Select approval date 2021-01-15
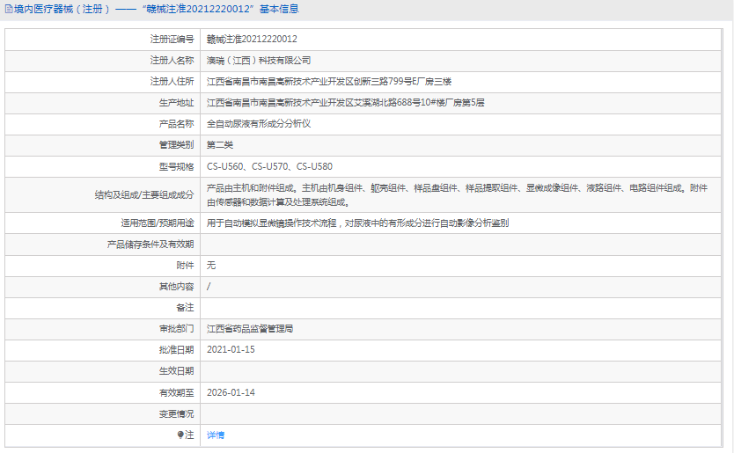734x453 pixels. coord(231,349)
